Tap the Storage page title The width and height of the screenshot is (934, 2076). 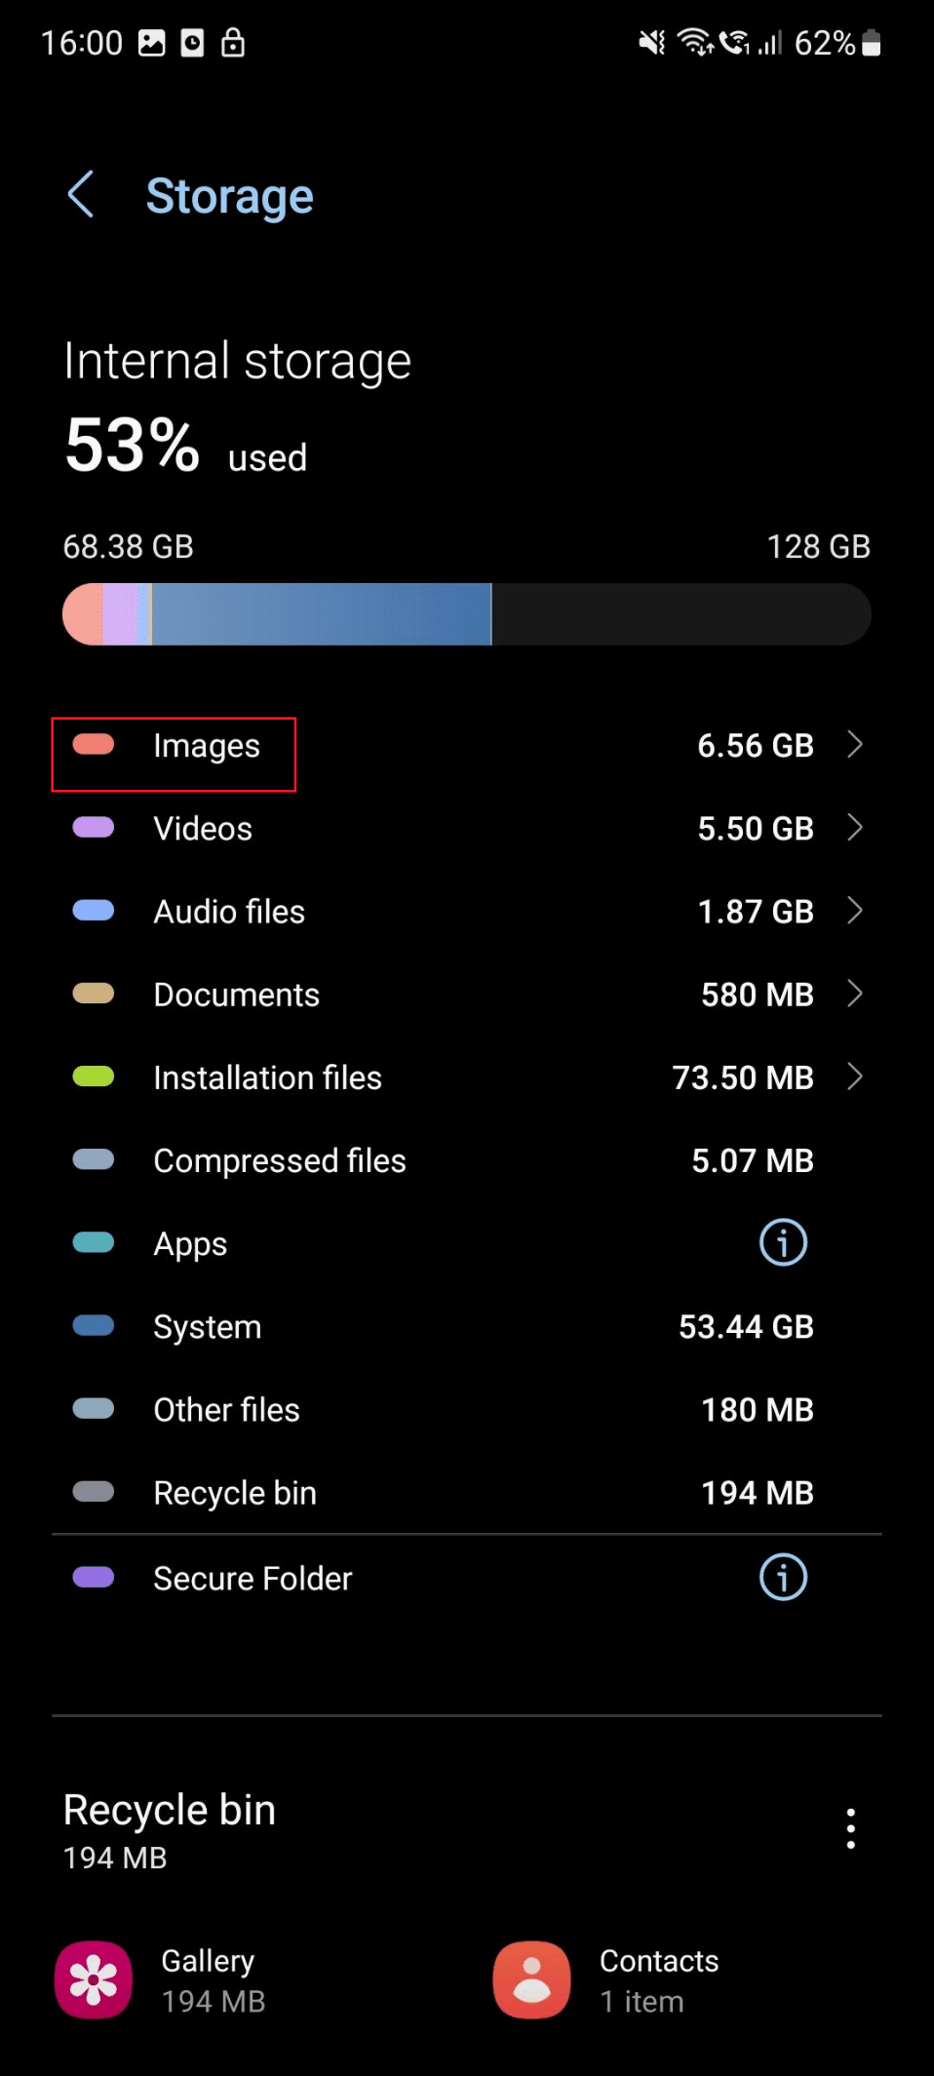coord(229,196)
